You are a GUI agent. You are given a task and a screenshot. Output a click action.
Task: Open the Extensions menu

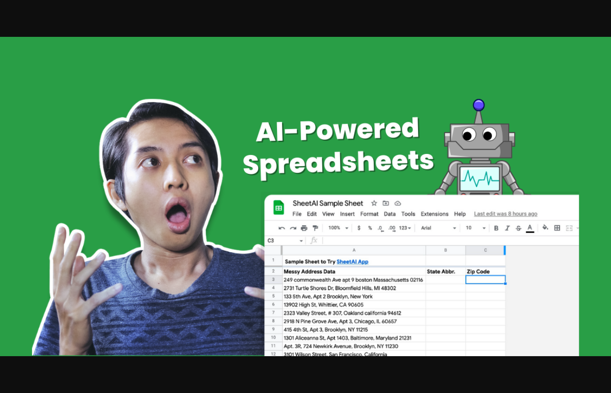[x=435, y=214]
